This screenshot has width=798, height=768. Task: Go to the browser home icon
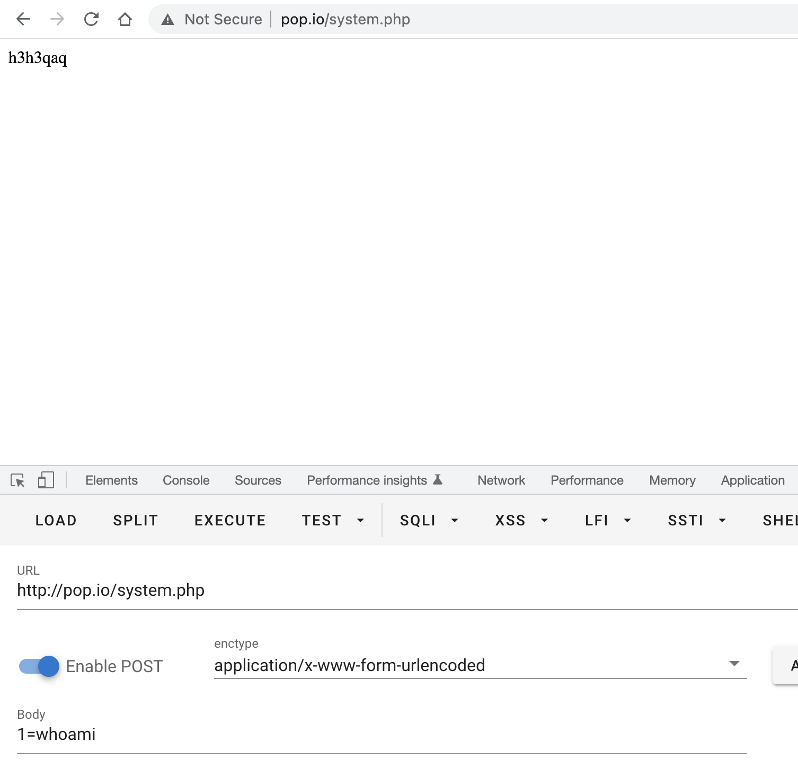tap(125, 20)
